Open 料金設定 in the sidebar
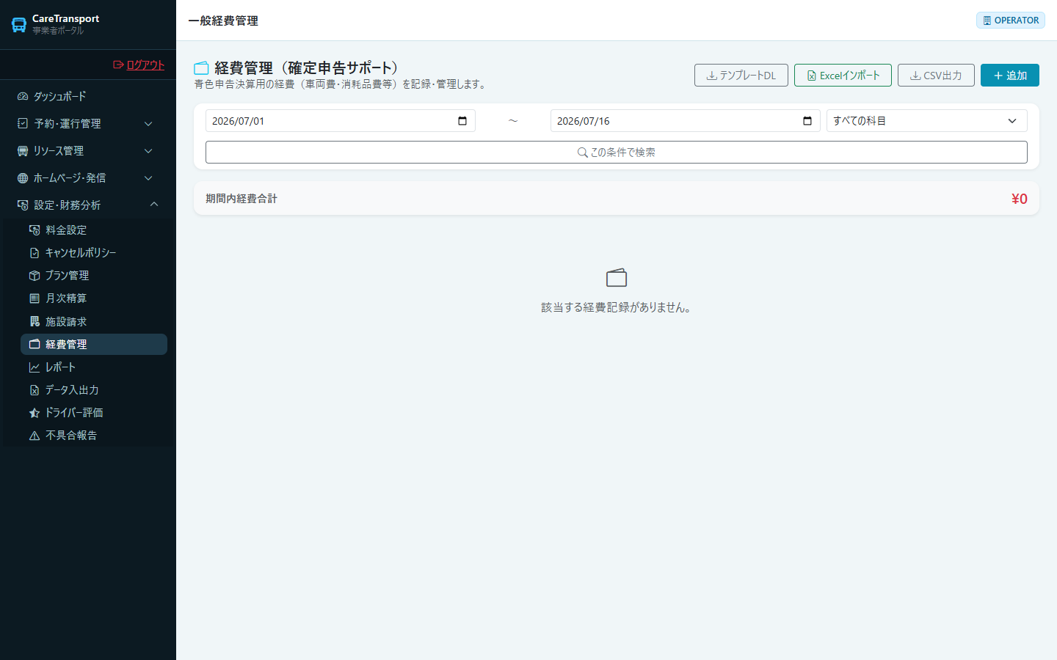1057x660 pixels. tap(94, 230)
